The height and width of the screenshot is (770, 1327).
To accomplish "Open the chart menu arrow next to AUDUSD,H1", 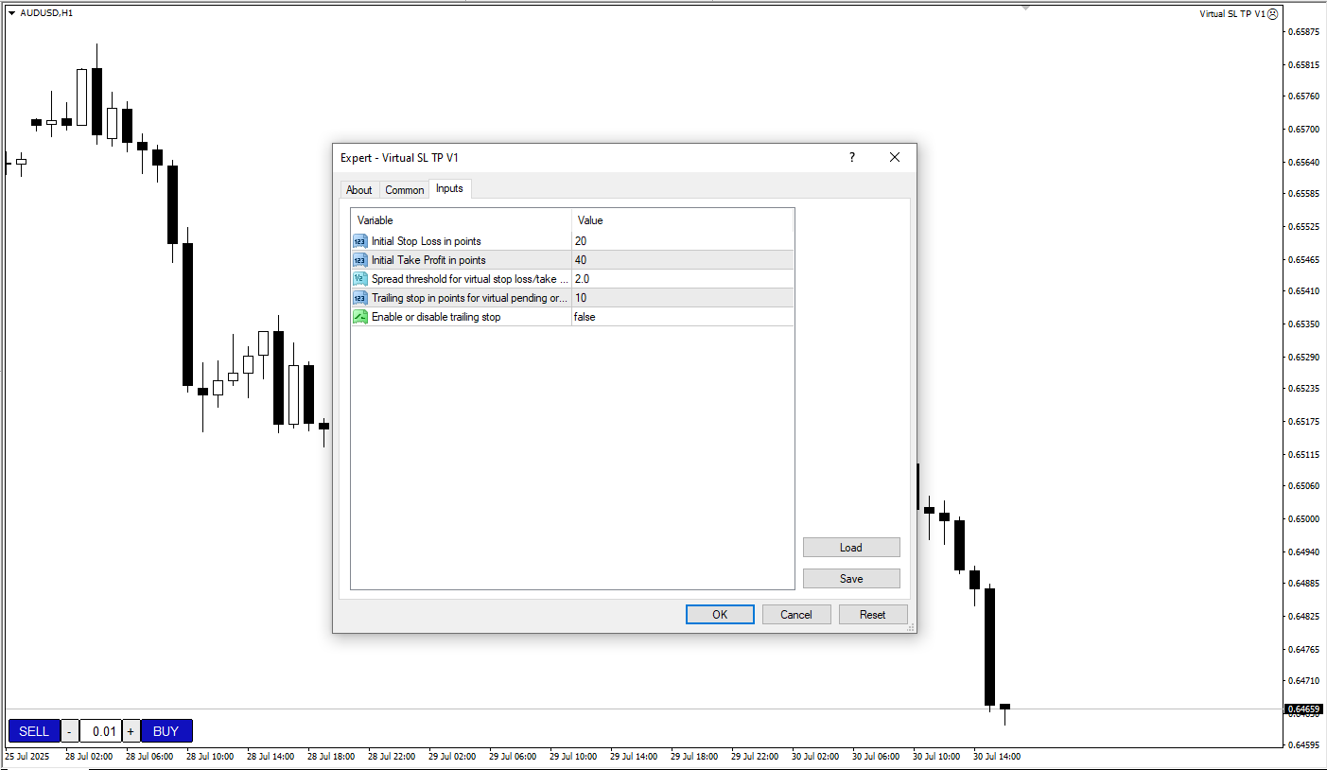I will [11, 13].
